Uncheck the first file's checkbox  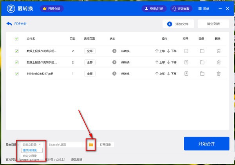[x=16, y=51]
